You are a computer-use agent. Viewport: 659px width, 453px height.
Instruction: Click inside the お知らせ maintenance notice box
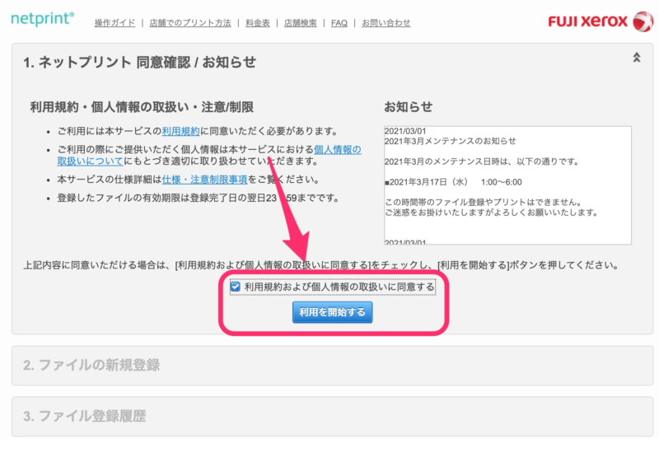[507, 185]
